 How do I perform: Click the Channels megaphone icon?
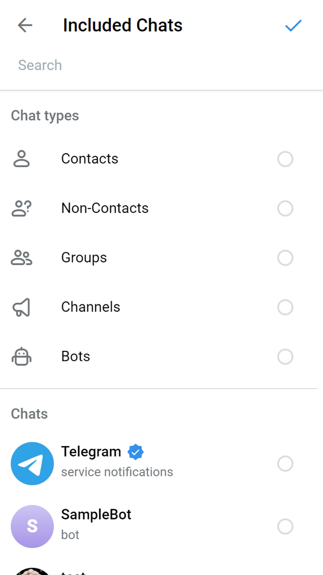[22, 307]
